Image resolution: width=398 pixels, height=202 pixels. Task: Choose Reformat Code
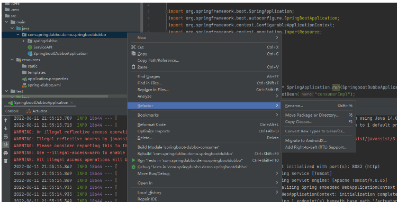point(151,124)
